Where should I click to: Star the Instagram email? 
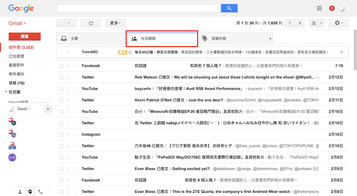coord(68,135)
